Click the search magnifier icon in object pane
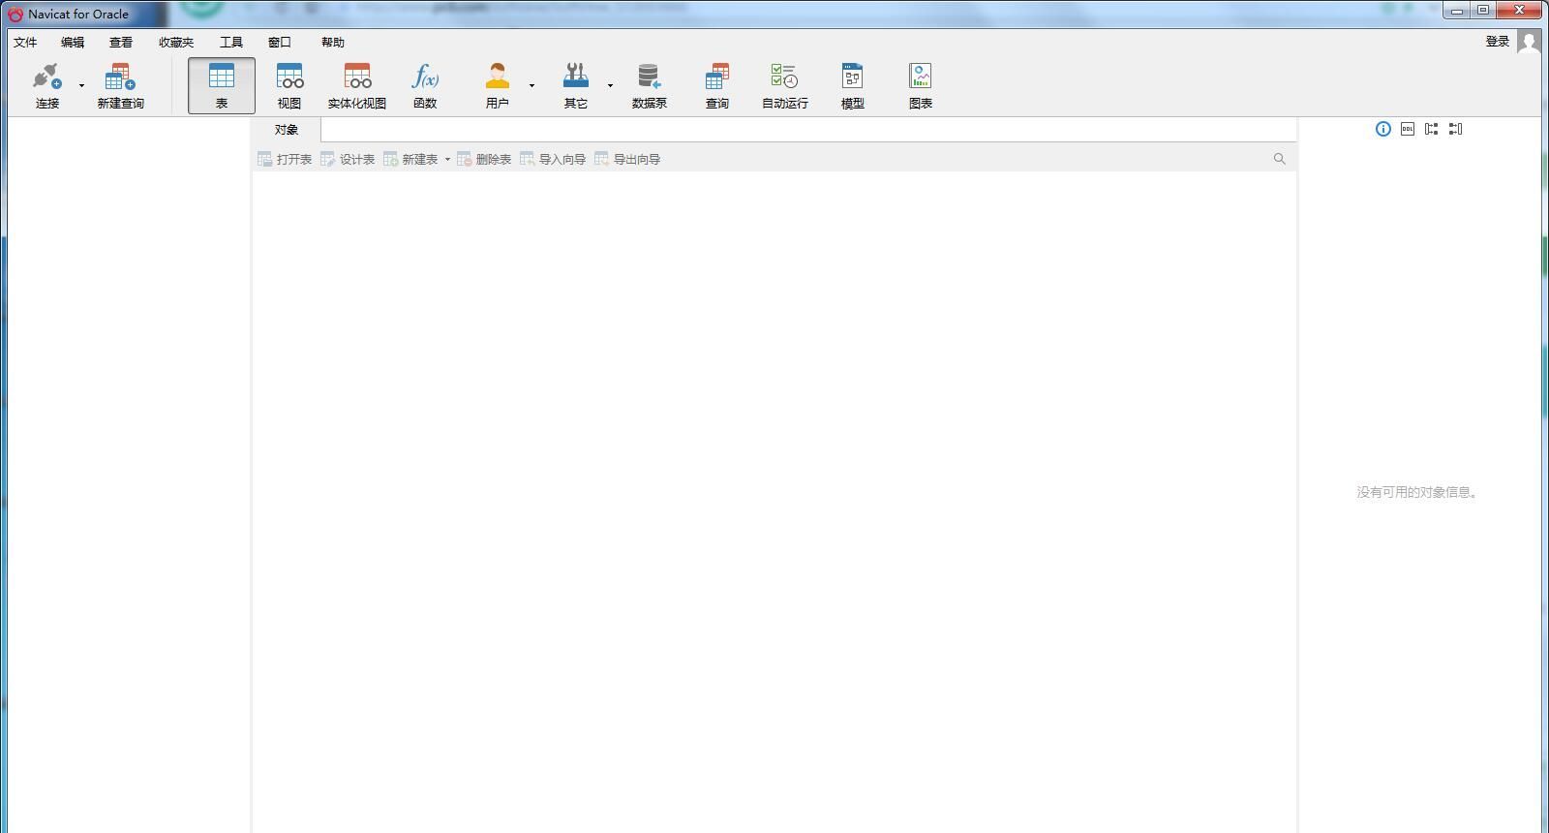This screenshot has height=833, width=1549. pos(1280,159)
